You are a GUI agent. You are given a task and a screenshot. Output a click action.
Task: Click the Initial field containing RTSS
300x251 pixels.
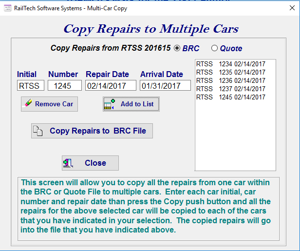31,86
